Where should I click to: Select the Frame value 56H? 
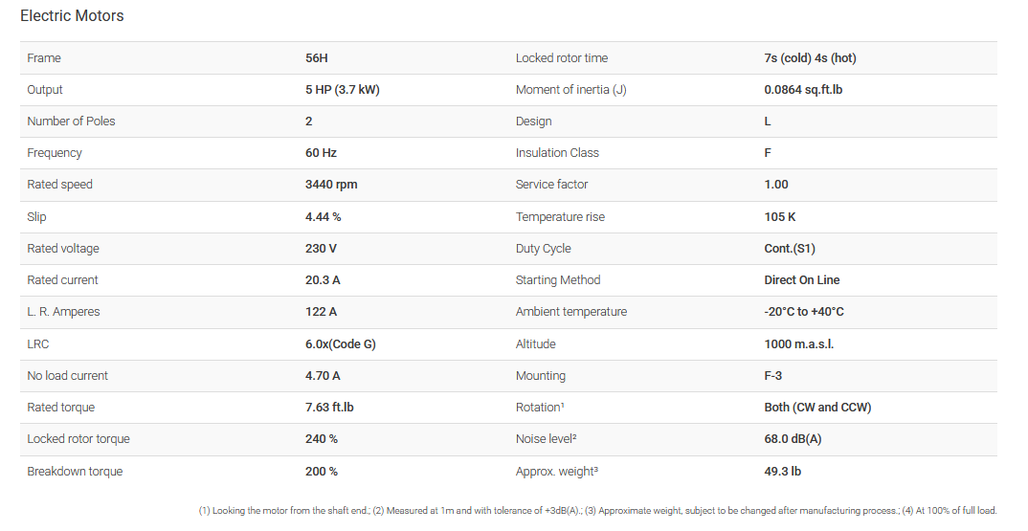point(317,58)
